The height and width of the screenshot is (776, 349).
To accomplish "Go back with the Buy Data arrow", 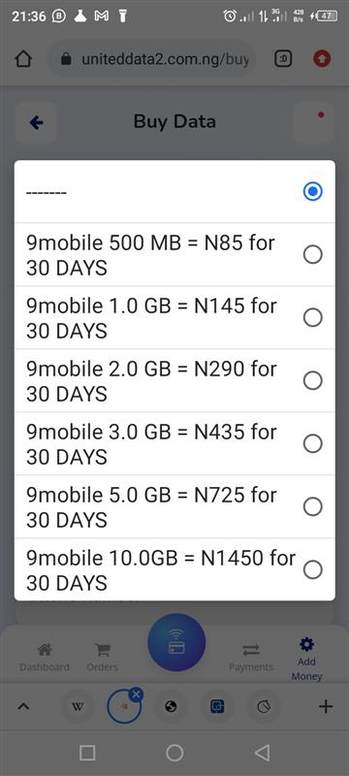I will click(x=36, y=123).
